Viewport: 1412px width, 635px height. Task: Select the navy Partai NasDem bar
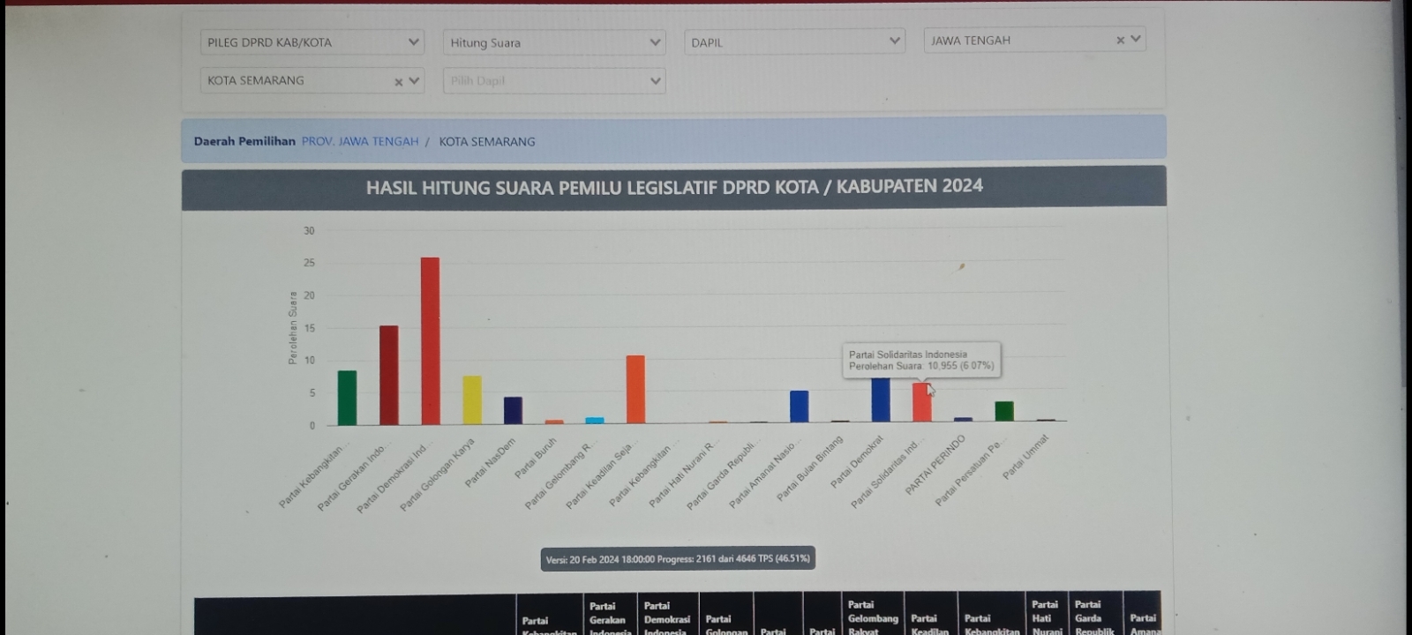514,411
